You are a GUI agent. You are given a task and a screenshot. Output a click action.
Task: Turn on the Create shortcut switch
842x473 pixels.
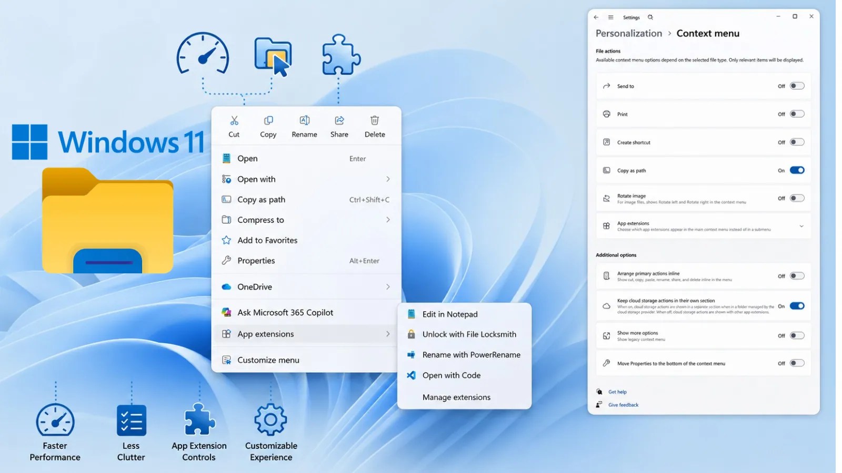(797, 142)
